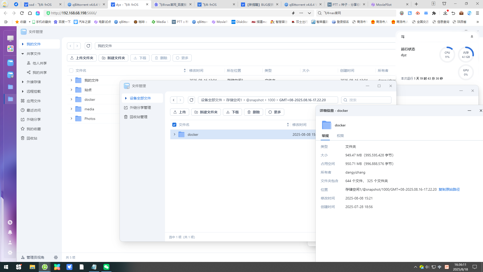Screen dimensions: 483x272
Task: Expand the media folder row
Action: [x=71, y=109]
